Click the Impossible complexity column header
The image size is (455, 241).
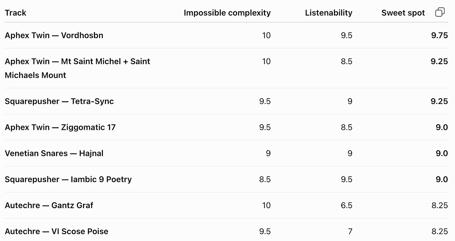pyautogui.click(x=227, y=13)
